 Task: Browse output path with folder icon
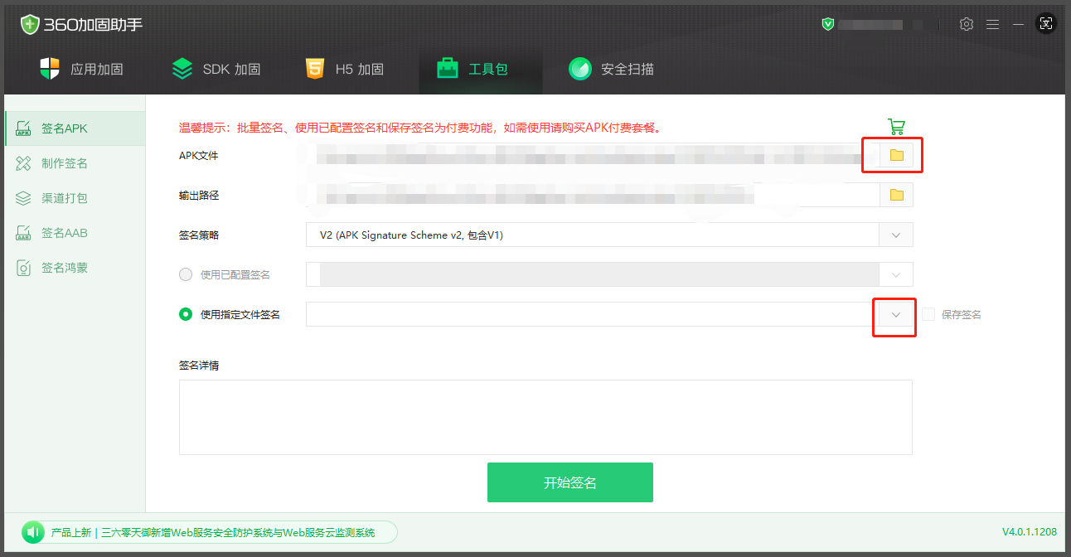pyautogui.click(x=896, y=195)
